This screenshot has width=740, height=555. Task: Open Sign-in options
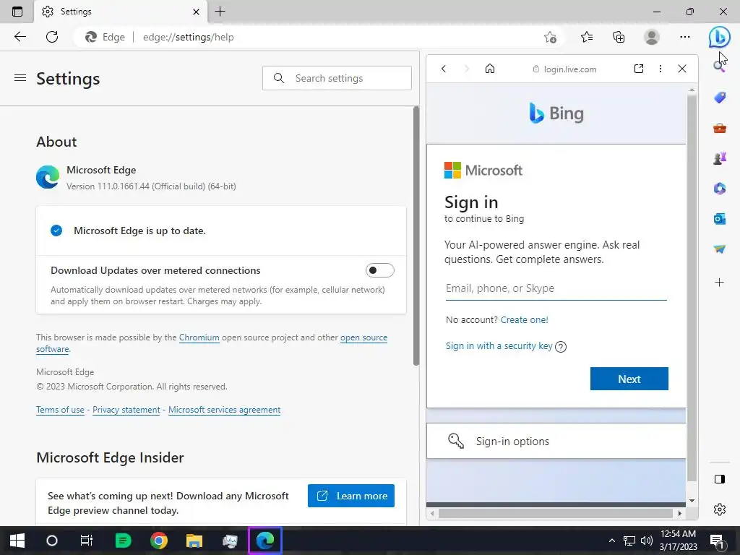[x=556, y=442]
